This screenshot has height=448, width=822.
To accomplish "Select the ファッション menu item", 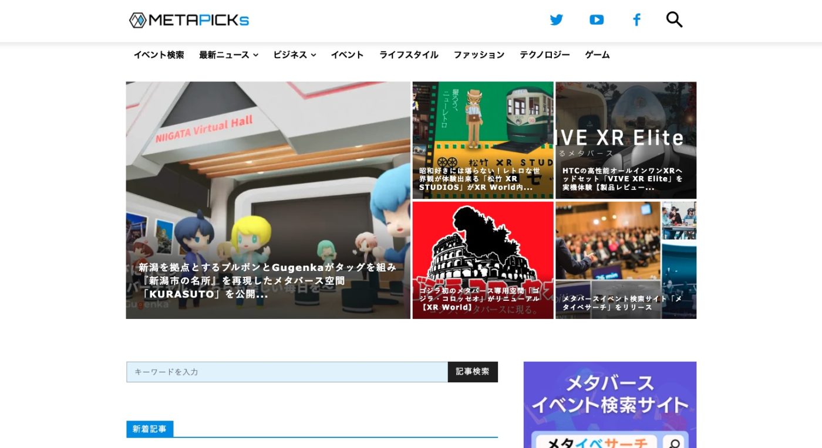I will pos(479,55).
